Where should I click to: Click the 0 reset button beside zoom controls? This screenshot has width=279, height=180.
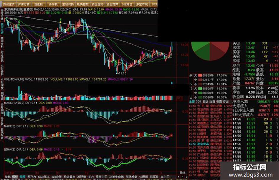186,177
